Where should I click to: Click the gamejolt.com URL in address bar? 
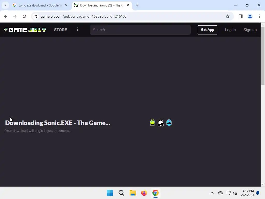(x=84, y=16)
